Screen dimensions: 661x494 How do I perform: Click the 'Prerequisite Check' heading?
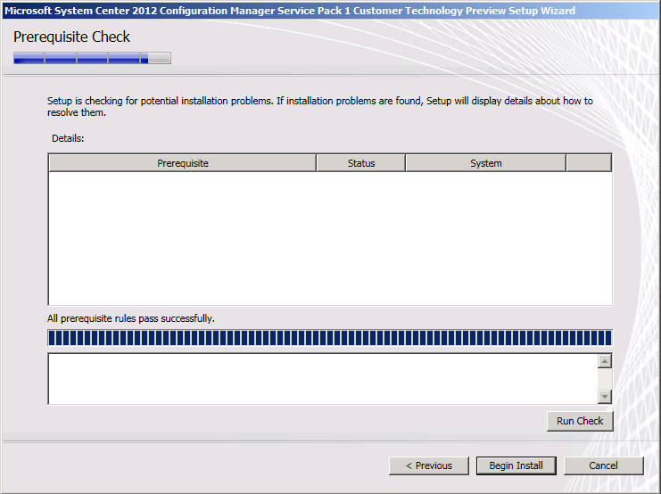(71, 37)
